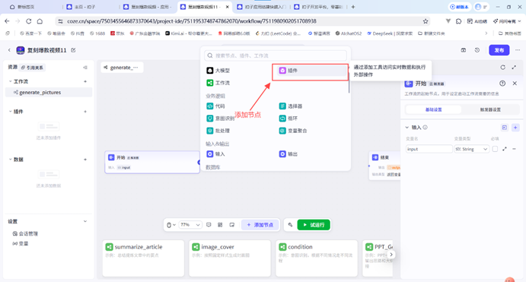Add the 批处理 batch node

pyautogui.click(x=218, y=131)
